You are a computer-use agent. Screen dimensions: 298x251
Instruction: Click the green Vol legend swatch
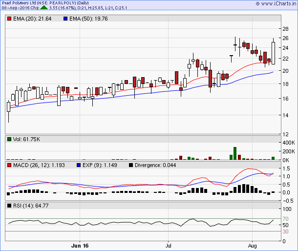click(x=9, y=139)
